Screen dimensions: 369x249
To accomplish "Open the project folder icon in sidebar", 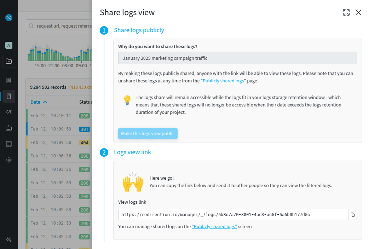I will point(9,61).
